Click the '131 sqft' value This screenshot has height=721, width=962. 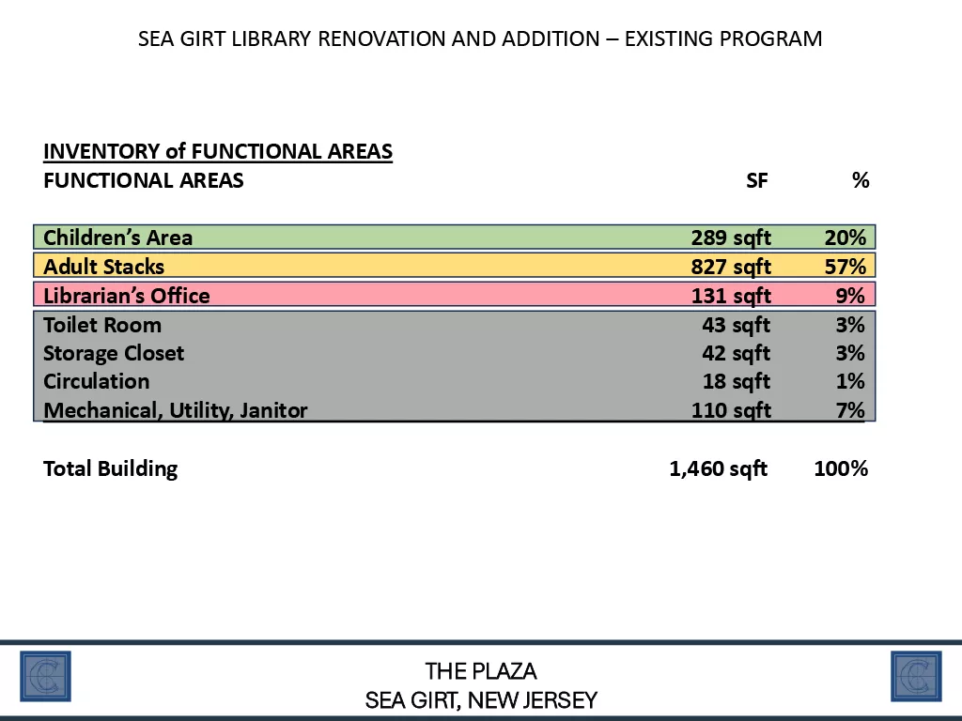(731, 296)
